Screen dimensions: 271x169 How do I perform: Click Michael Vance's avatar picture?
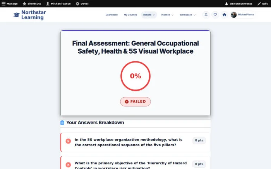[x=234, y=15]
